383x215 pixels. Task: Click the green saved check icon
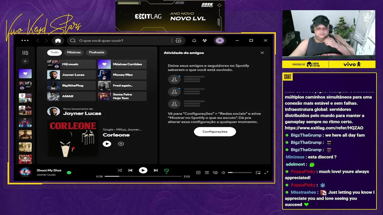(x=69, y=173)
